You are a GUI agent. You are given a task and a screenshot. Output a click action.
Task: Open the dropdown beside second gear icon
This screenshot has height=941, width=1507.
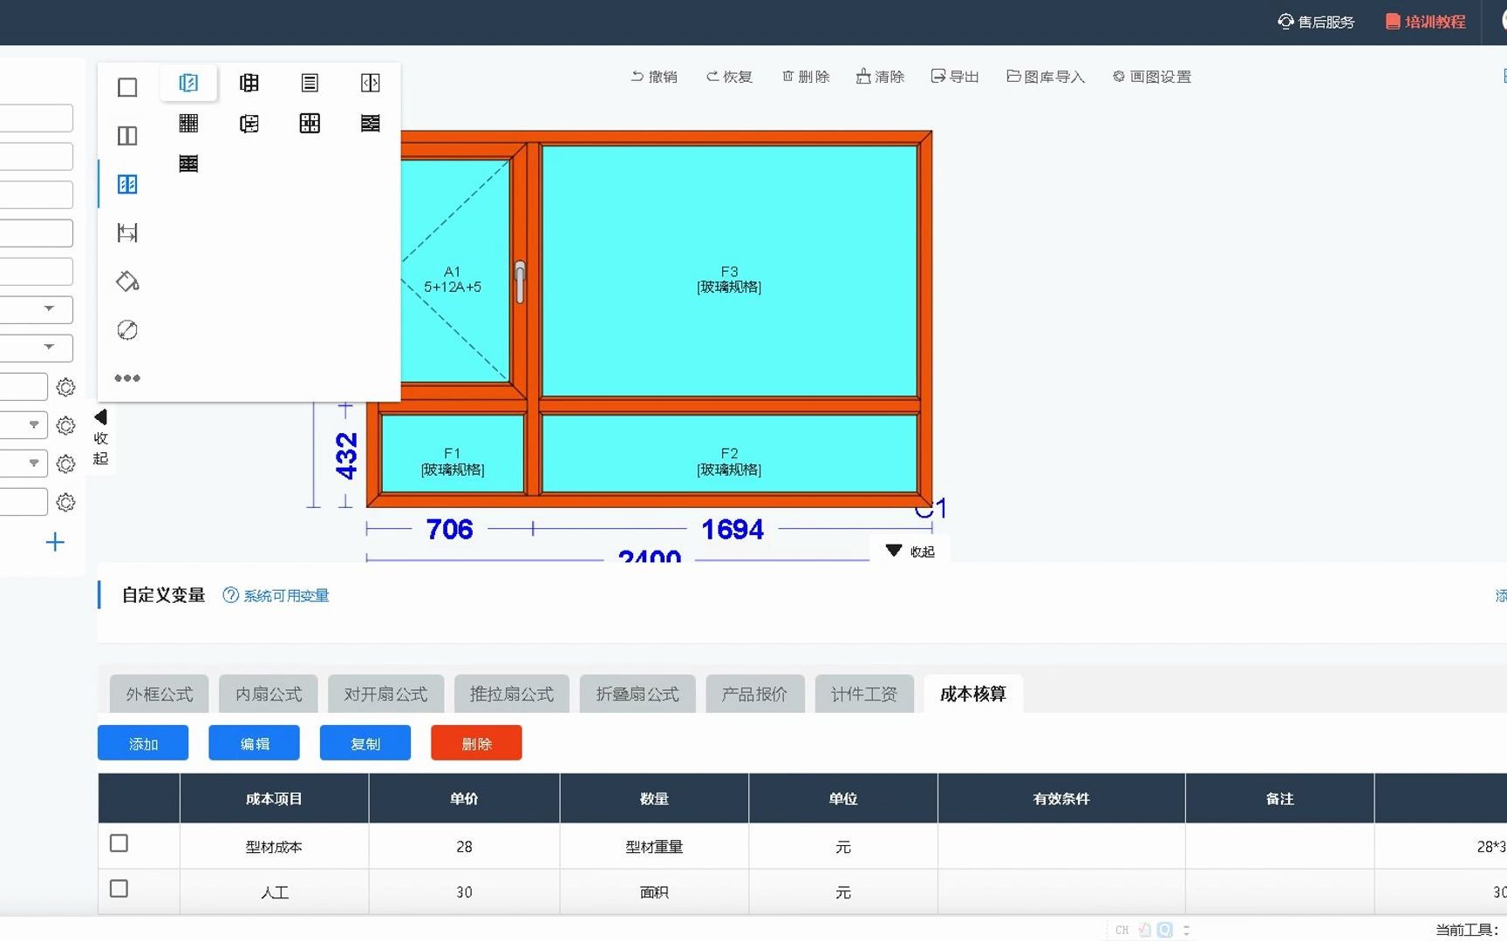[24, 425]
